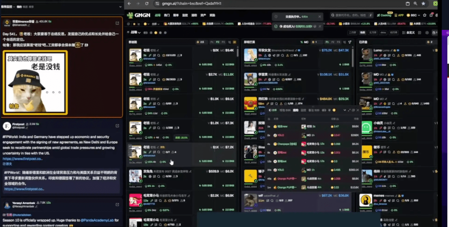Click Chenpepe row in tracking panel
Screen dimensions: 449x227
coord(313,144)
